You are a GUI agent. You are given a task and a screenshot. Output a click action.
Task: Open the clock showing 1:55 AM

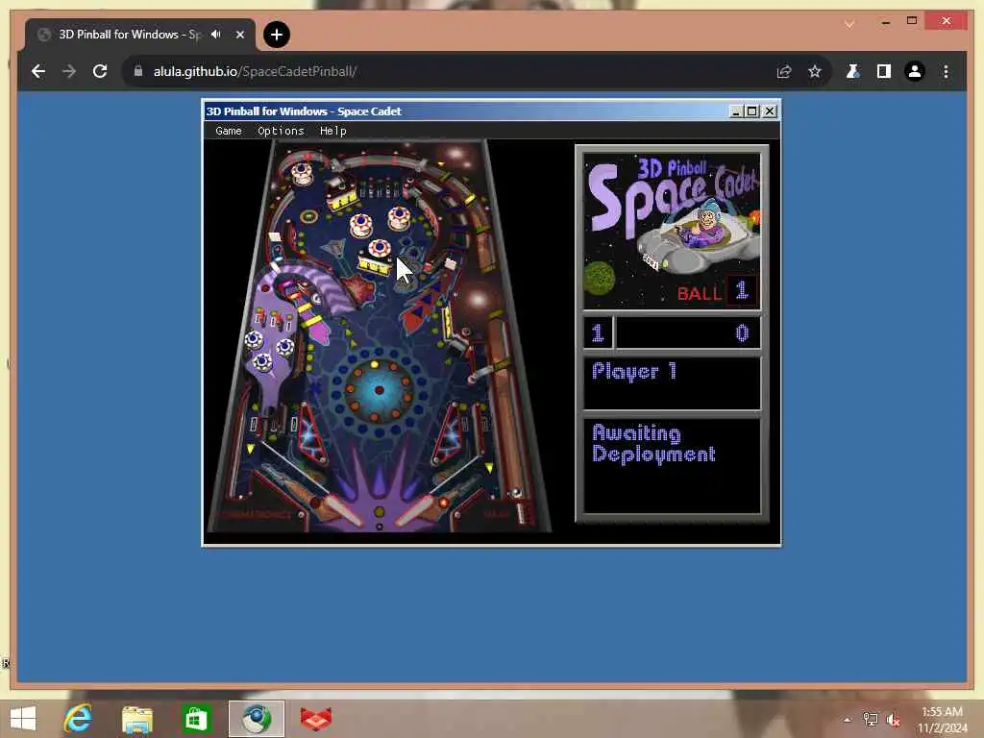[942, 720]
